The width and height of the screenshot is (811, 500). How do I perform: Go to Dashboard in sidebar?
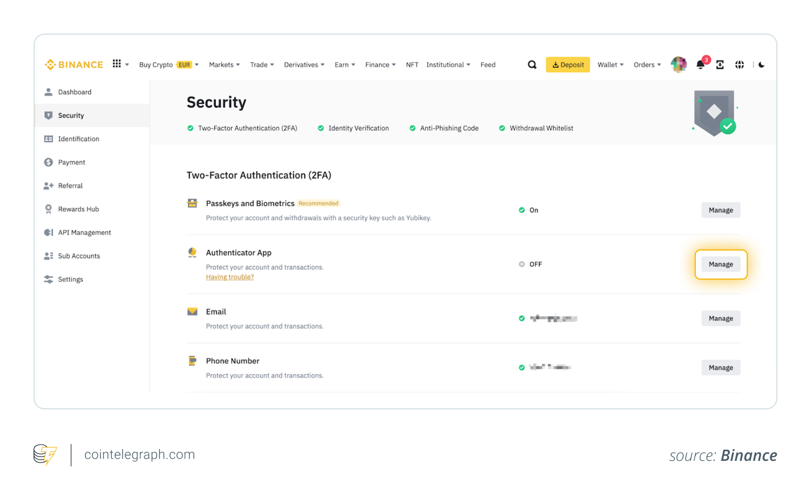(92, 92)
